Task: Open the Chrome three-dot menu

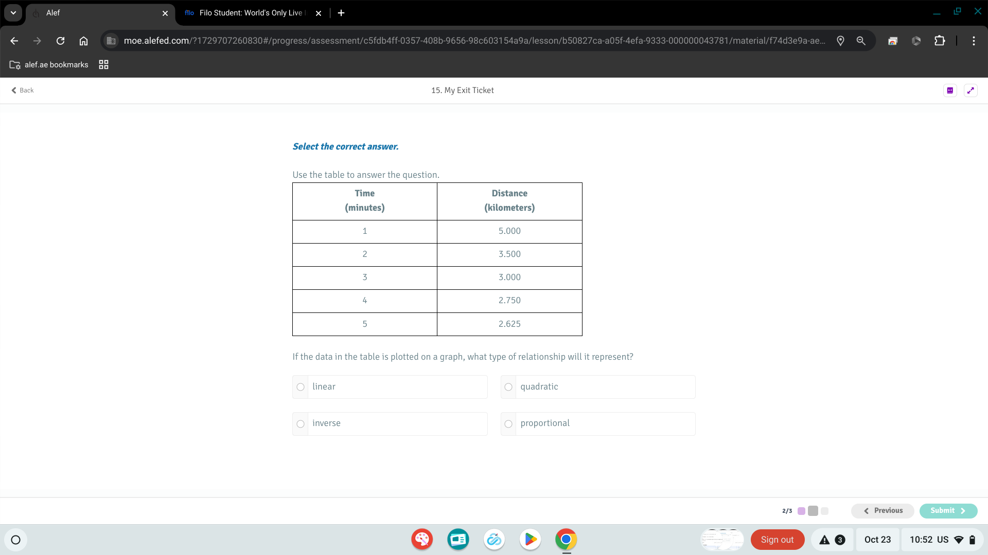Action: tap(974, 41)
